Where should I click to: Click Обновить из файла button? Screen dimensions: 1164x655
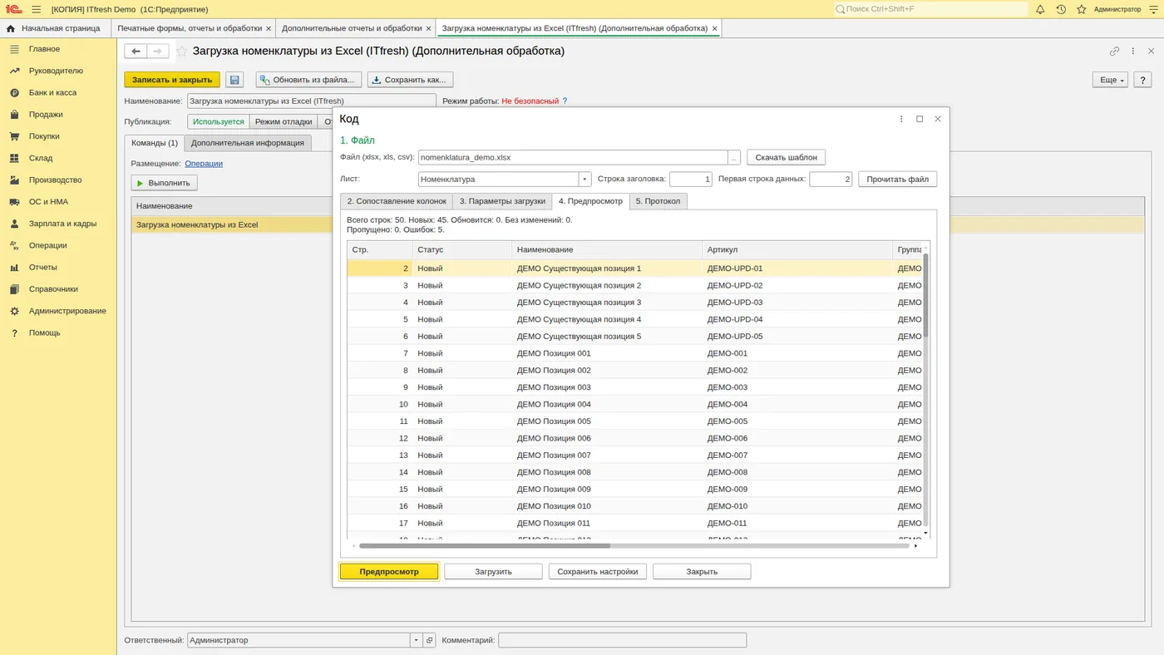point(308,80)
